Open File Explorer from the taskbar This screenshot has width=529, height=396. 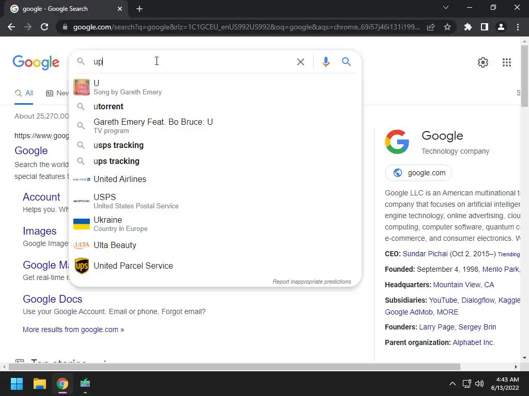tap(39, 384)
